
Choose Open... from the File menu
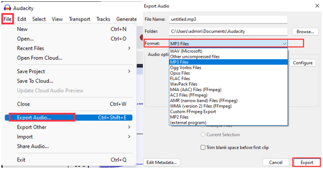68,38
